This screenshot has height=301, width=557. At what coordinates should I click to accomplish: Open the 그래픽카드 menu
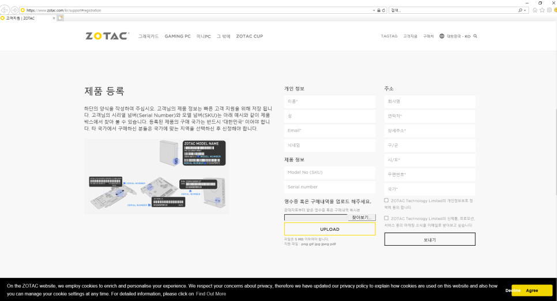pyautogui.click(x=149, y=36)
